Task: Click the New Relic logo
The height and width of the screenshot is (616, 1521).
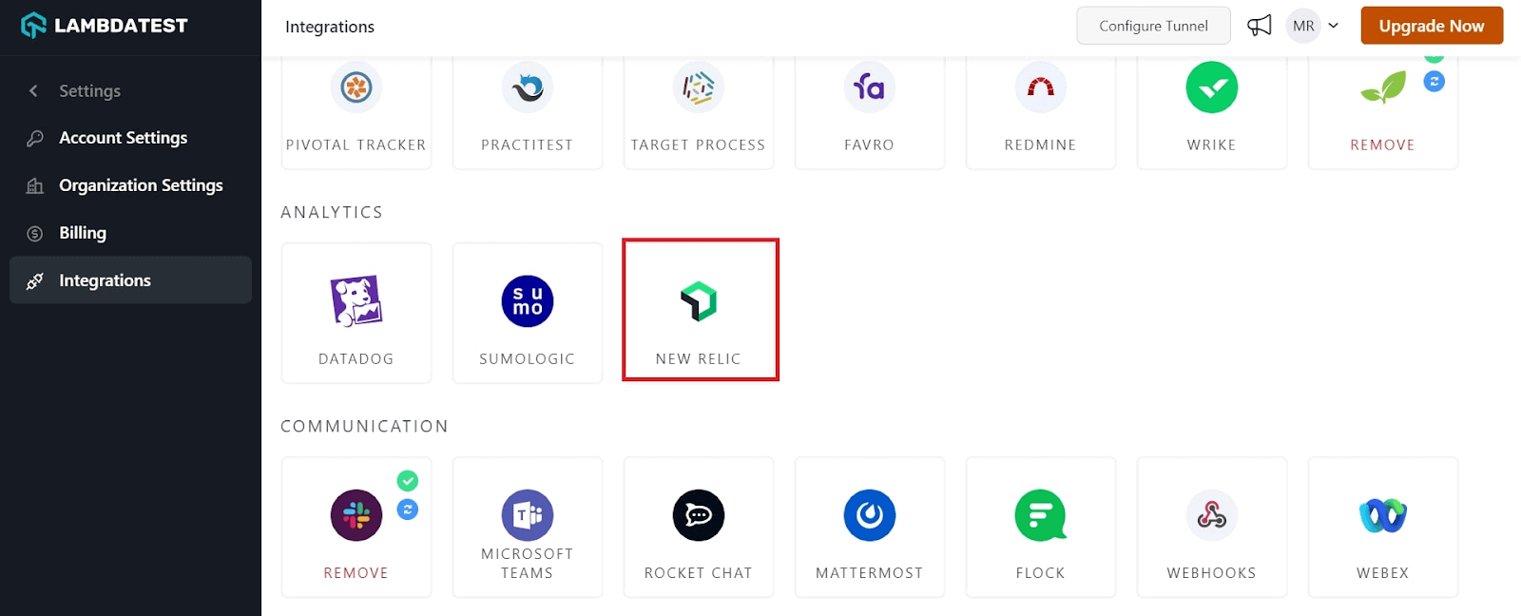Action: tap(699, 301)
